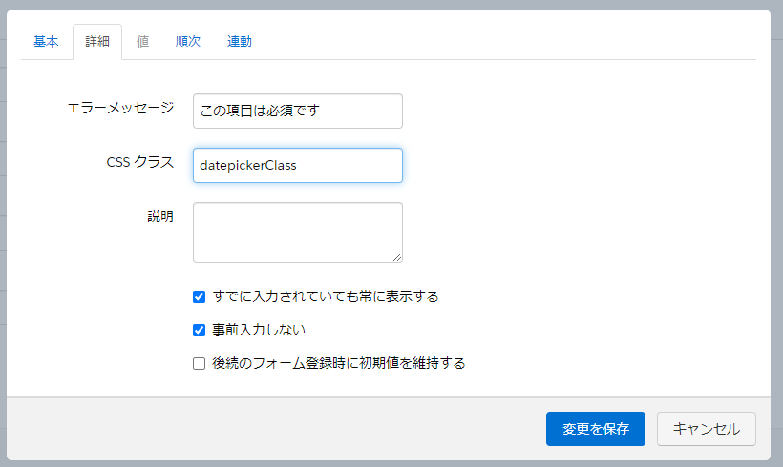Click the textarea resize handle of 説明
The height and width of the screenshot is (467, 783).
click(x=397, y=257)
